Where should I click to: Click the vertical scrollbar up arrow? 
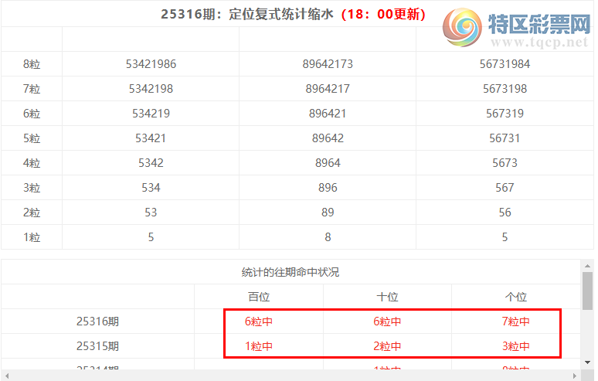587,265
